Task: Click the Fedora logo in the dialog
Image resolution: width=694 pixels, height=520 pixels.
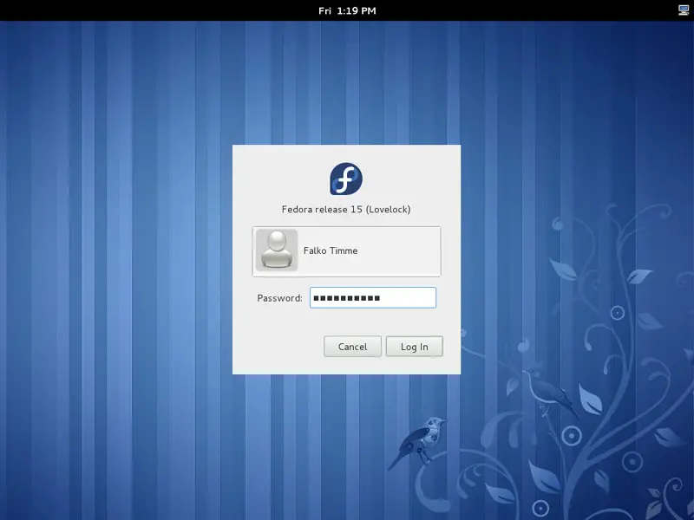Action: [x=346, y=179]
